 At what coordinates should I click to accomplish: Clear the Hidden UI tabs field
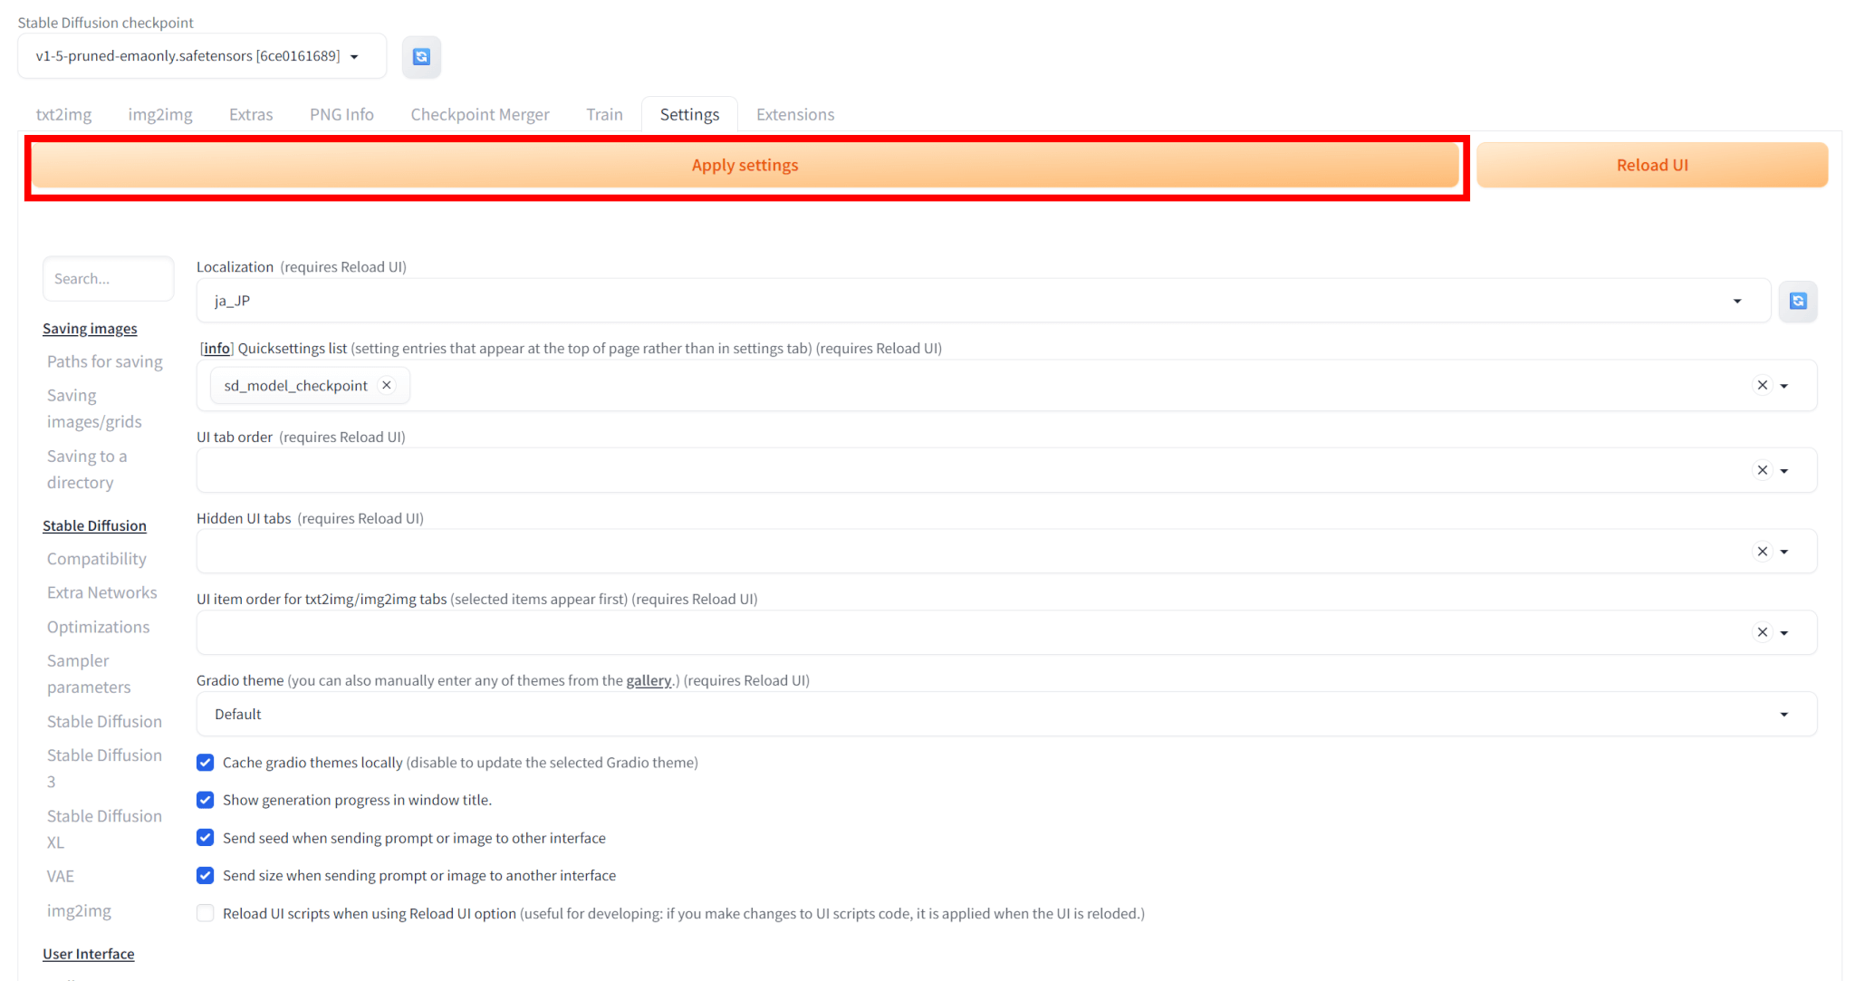coord(1763,552)
